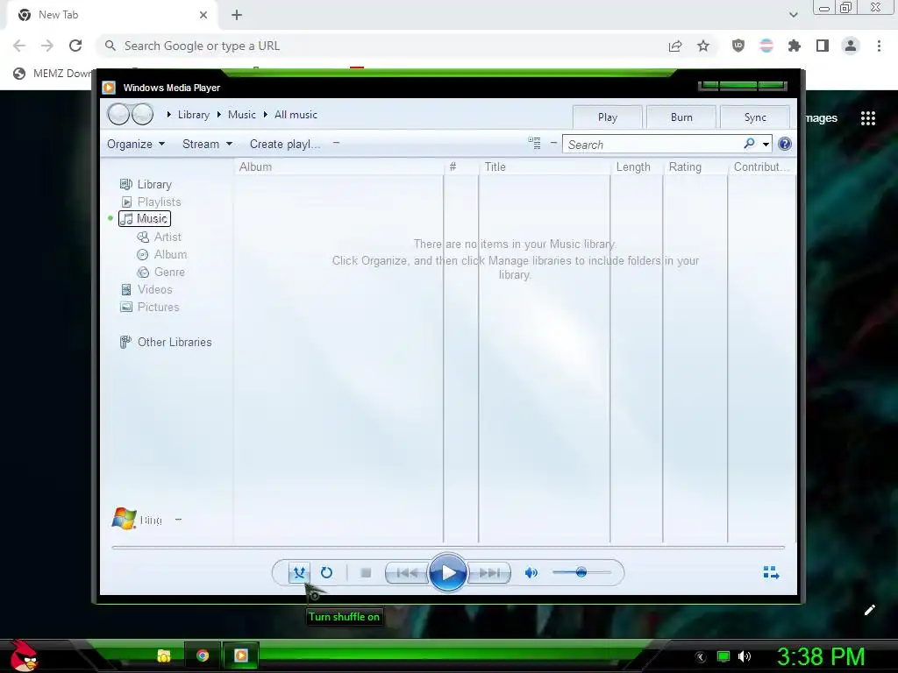Select Artist under Music
The width and height of the screenshot is (898, 673).
160,237
